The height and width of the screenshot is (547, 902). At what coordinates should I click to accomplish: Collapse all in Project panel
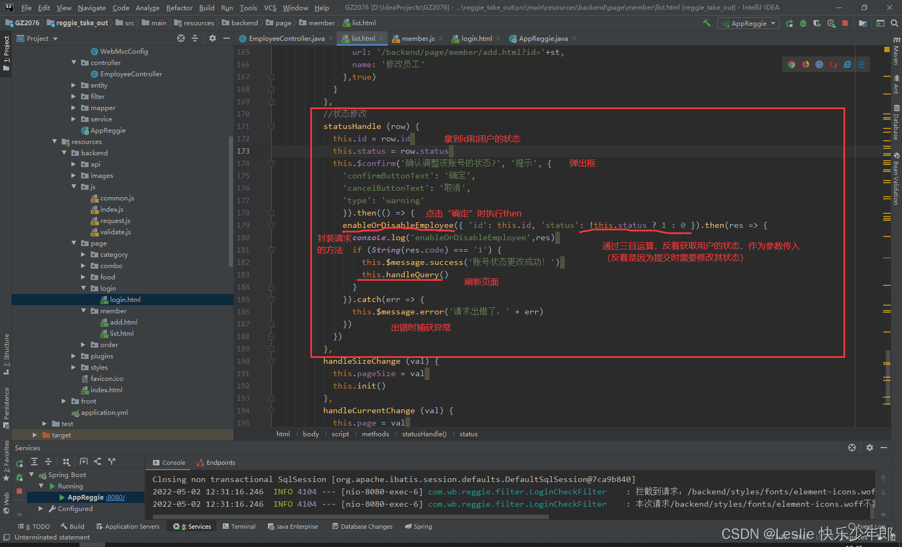tap(195, 38)
